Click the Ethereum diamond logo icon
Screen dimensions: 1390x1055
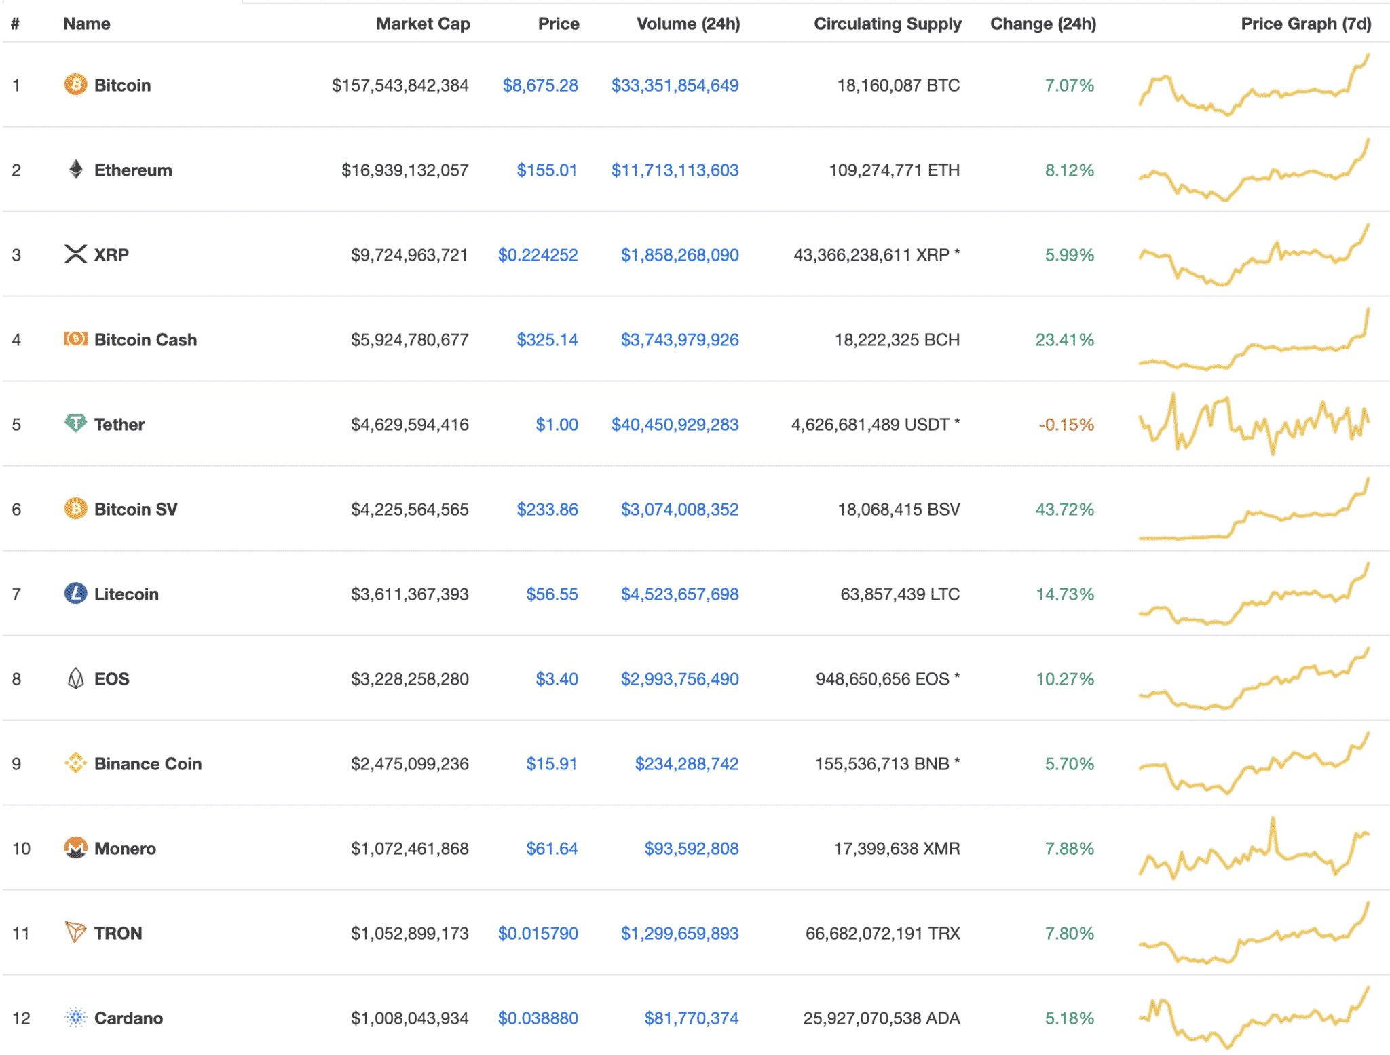(76, 169)
